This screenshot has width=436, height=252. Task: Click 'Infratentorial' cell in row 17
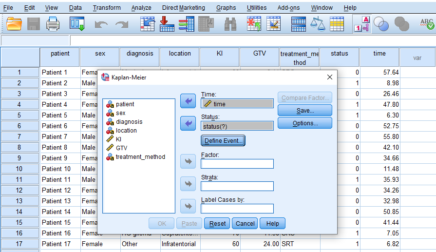point(180,244)
